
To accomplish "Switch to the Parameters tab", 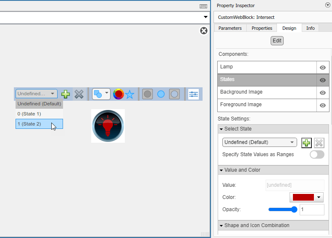I will 230,28.
